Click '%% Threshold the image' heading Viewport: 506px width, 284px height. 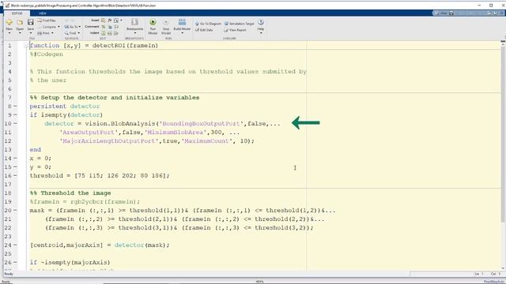click(70, 193)
